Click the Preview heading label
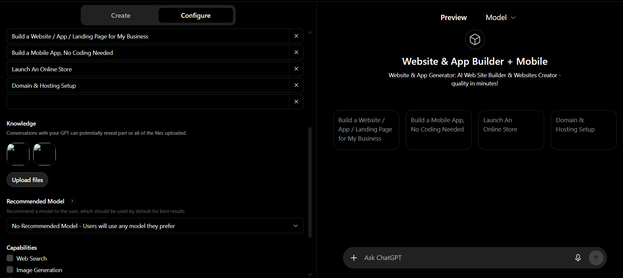 click(x=454, y=18)
